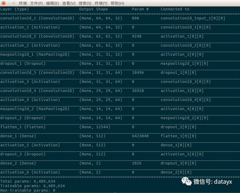Image resolution: width=240 pixels, height=193 pixels.
Task: Open the 查看(V) menu
Action: tap(69, 3)
